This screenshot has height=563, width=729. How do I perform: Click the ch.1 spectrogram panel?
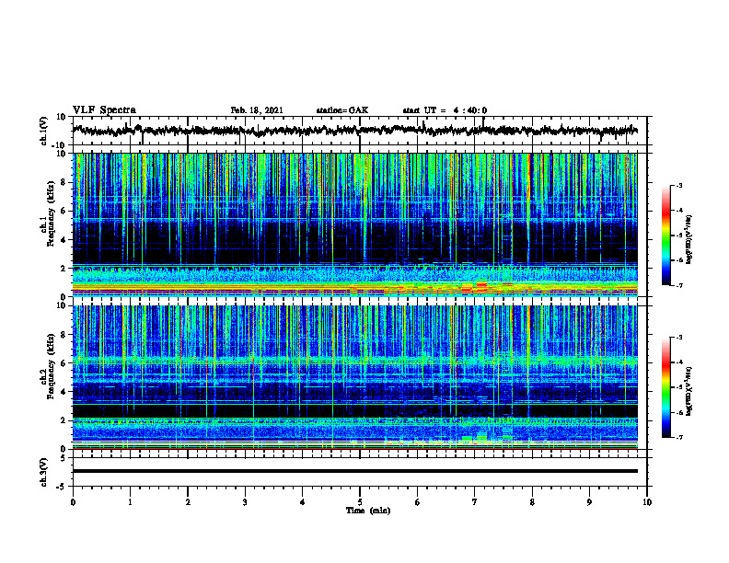pos(355,224)
